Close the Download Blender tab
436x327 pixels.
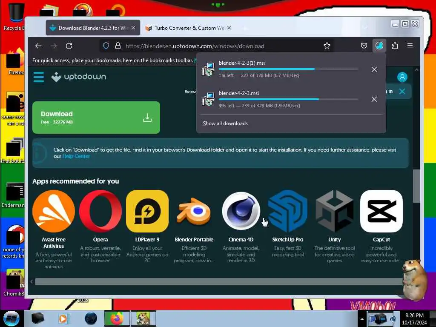coord(133,28)
